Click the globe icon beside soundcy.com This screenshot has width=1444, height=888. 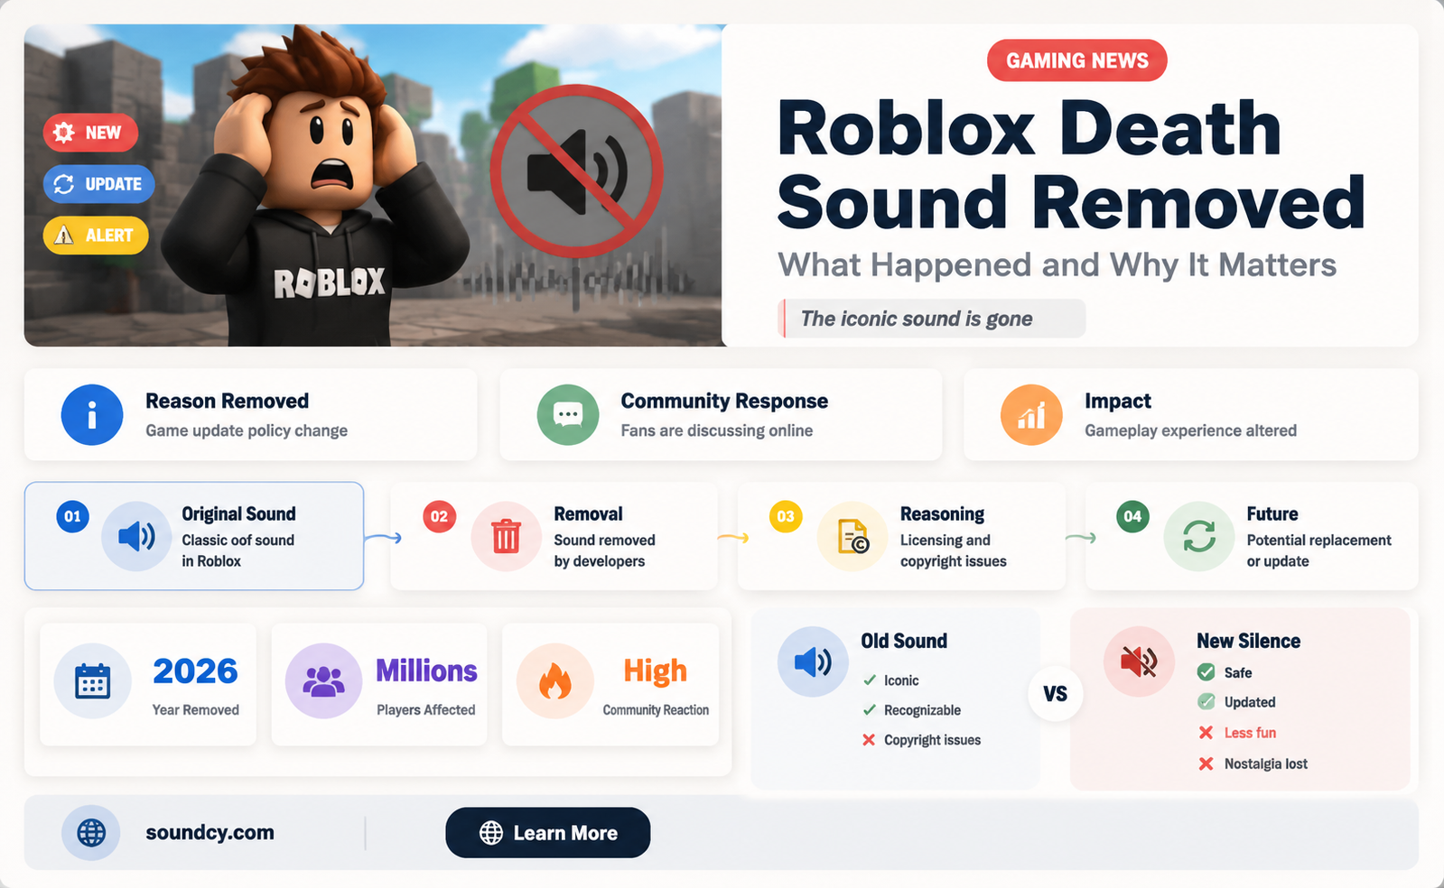pos(91,832)
